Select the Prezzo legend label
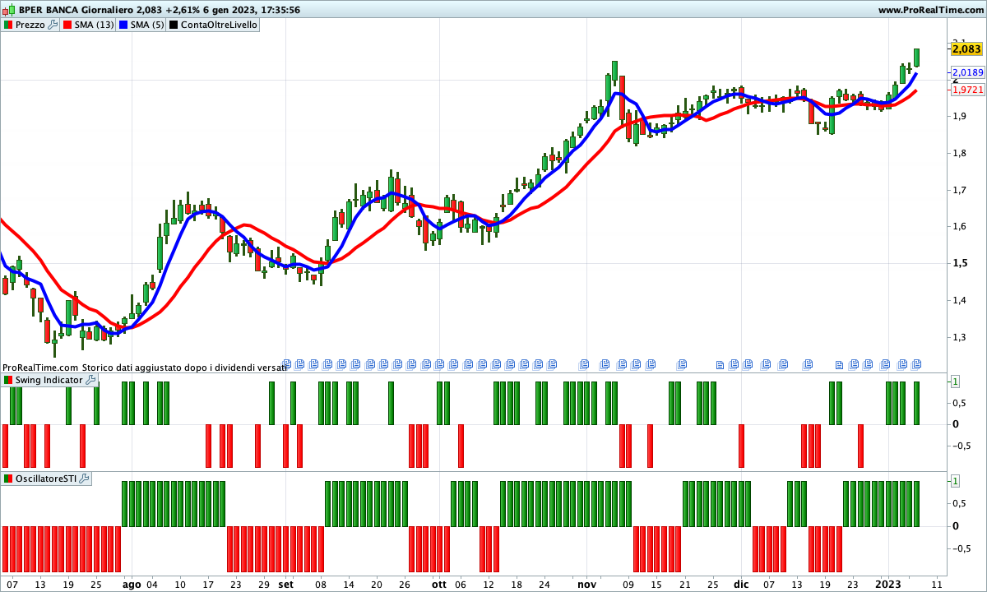Viewport: 987px width, 592px height. (30, 25)
